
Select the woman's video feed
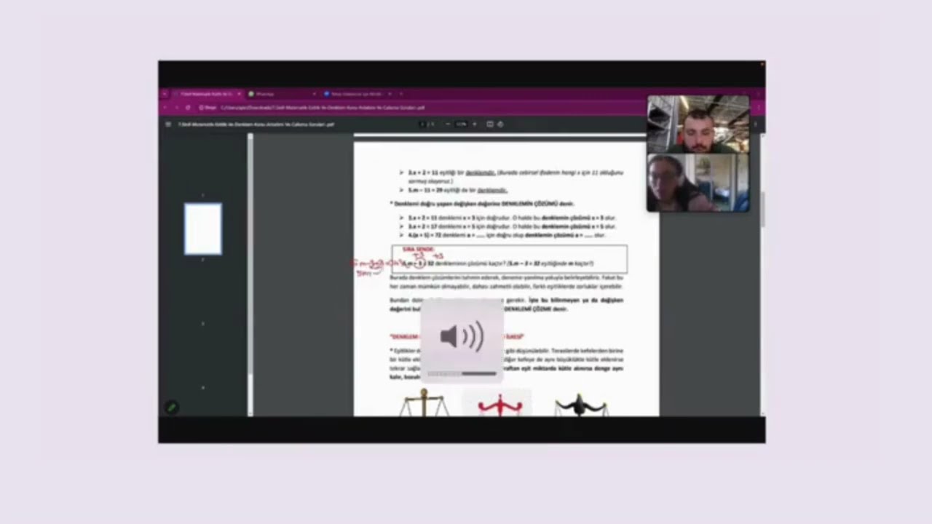[698, 182]
